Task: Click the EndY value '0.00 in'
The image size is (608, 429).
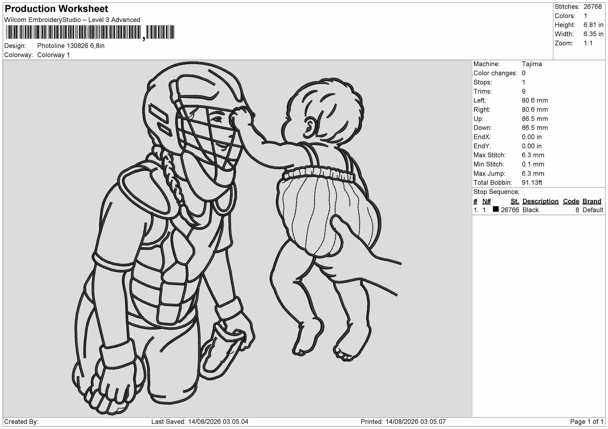Action: tap(531, 146)
